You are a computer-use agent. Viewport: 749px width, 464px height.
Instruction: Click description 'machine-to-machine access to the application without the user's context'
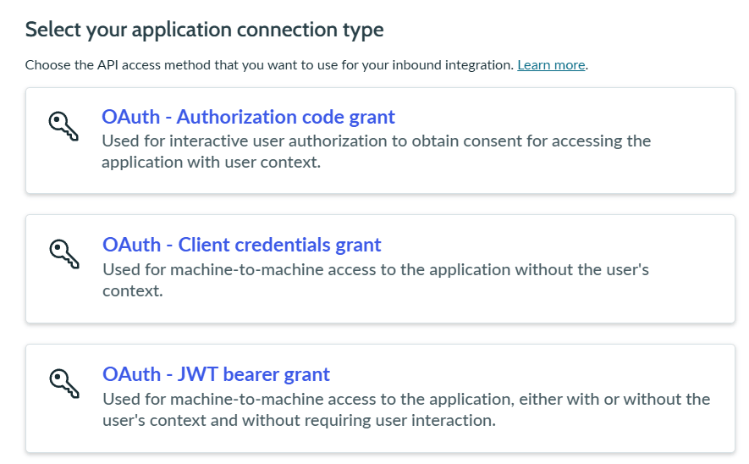pos(376,280)
